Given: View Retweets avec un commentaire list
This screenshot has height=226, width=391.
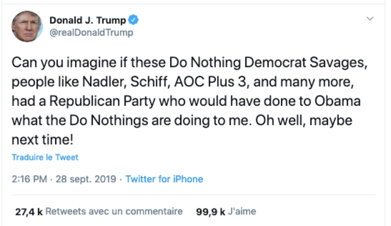Looking at the screenshot, I should tap(114, 211).
